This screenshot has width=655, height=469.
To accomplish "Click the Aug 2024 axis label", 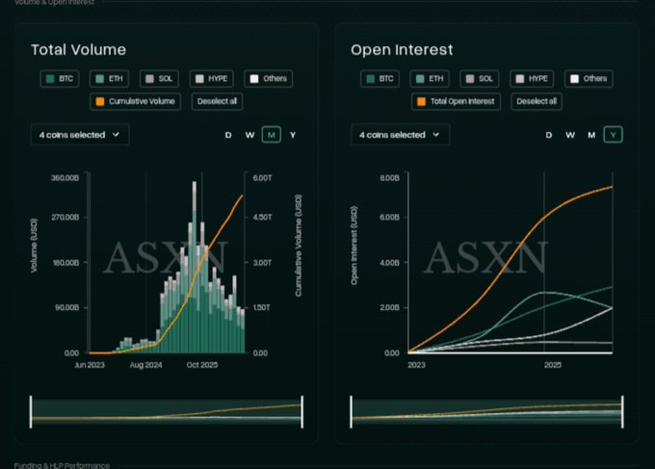I will [145, 365].
